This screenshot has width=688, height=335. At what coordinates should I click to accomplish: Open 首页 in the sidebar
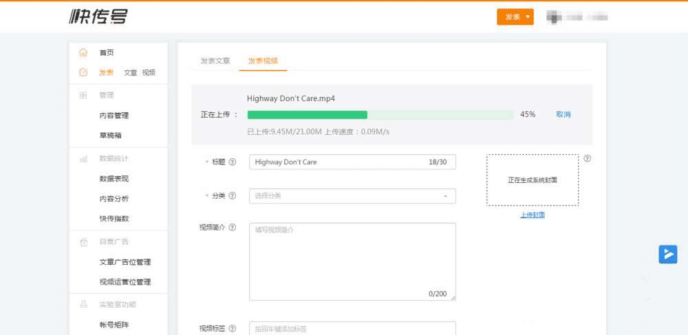pyautogui.click(x=107, y=52)
